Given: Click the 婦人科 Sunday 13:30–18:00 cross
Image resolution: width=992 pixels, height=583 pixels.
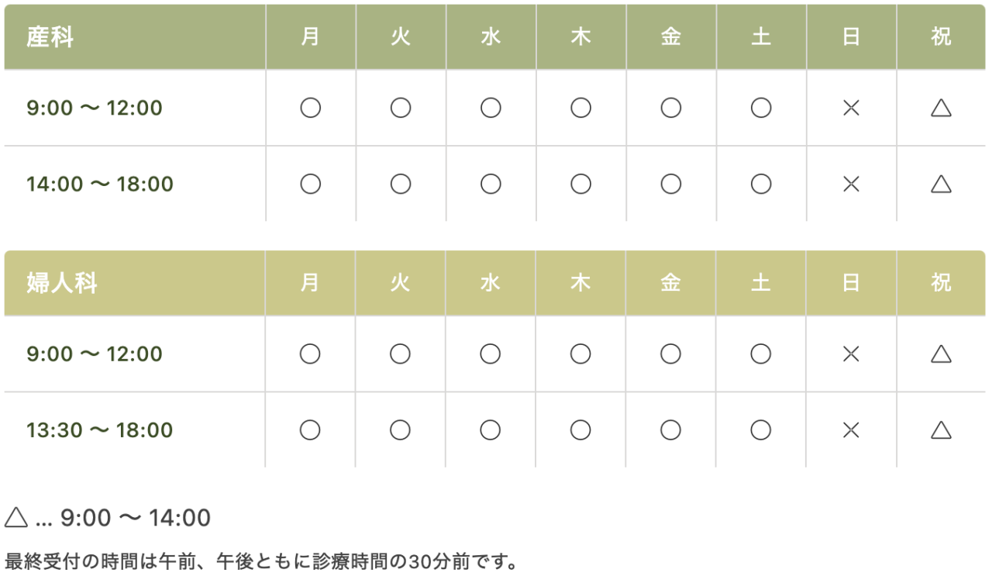Looking at the screenshot, I should point(851,430).
